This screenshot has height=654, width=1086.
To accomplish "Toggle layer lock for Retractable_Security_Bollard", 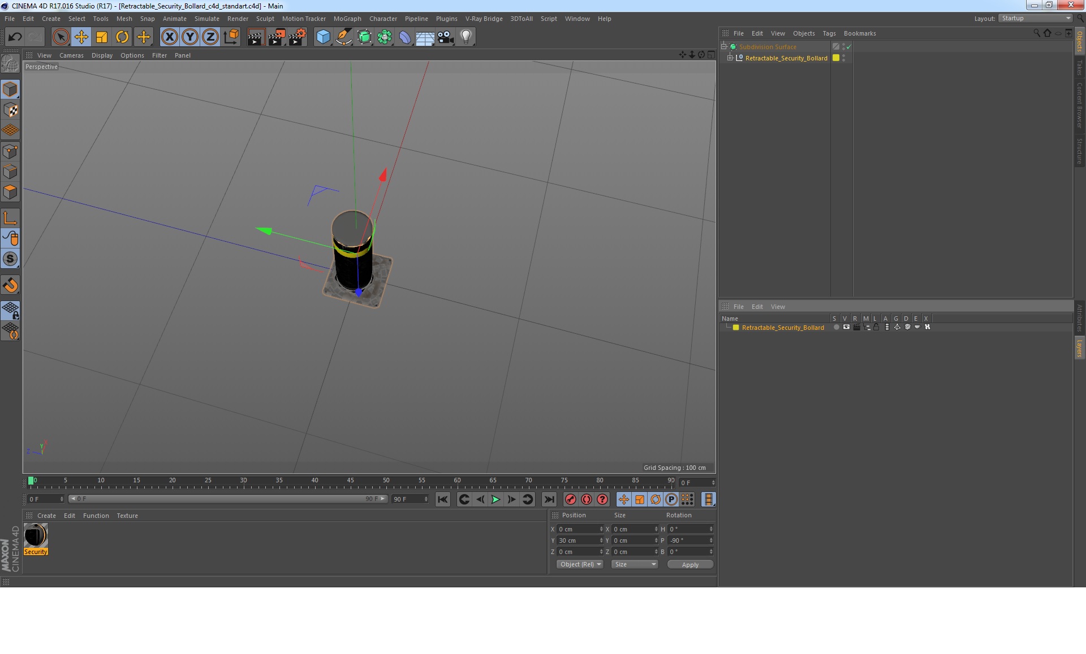I will point(876,327).
